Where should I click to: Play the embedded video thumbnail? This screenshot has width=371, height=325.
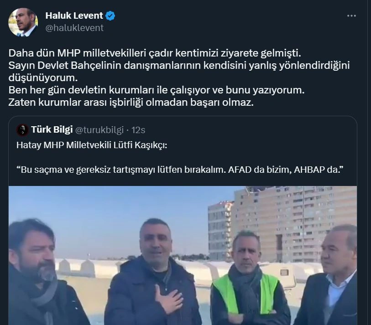[183, 255]
